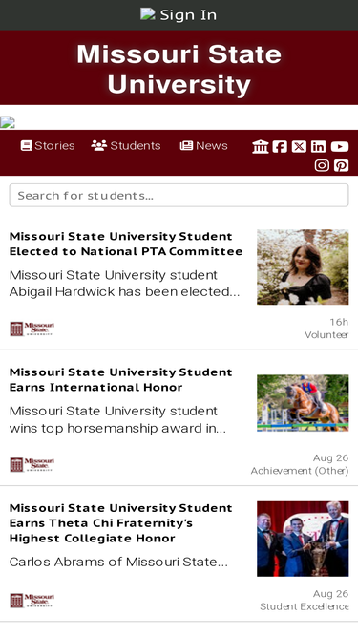The image size is (358, 637).
Task: Focus the Search for students field
Action: (179, 196)
